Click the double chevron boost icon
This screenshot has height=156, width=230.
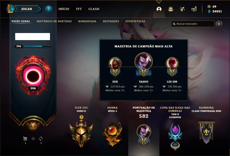33,139
